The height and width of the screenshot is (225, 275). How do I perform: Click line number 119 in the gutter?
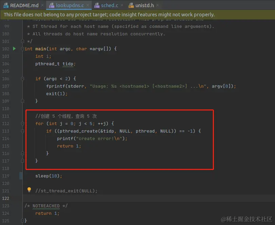tap(6, 176)
